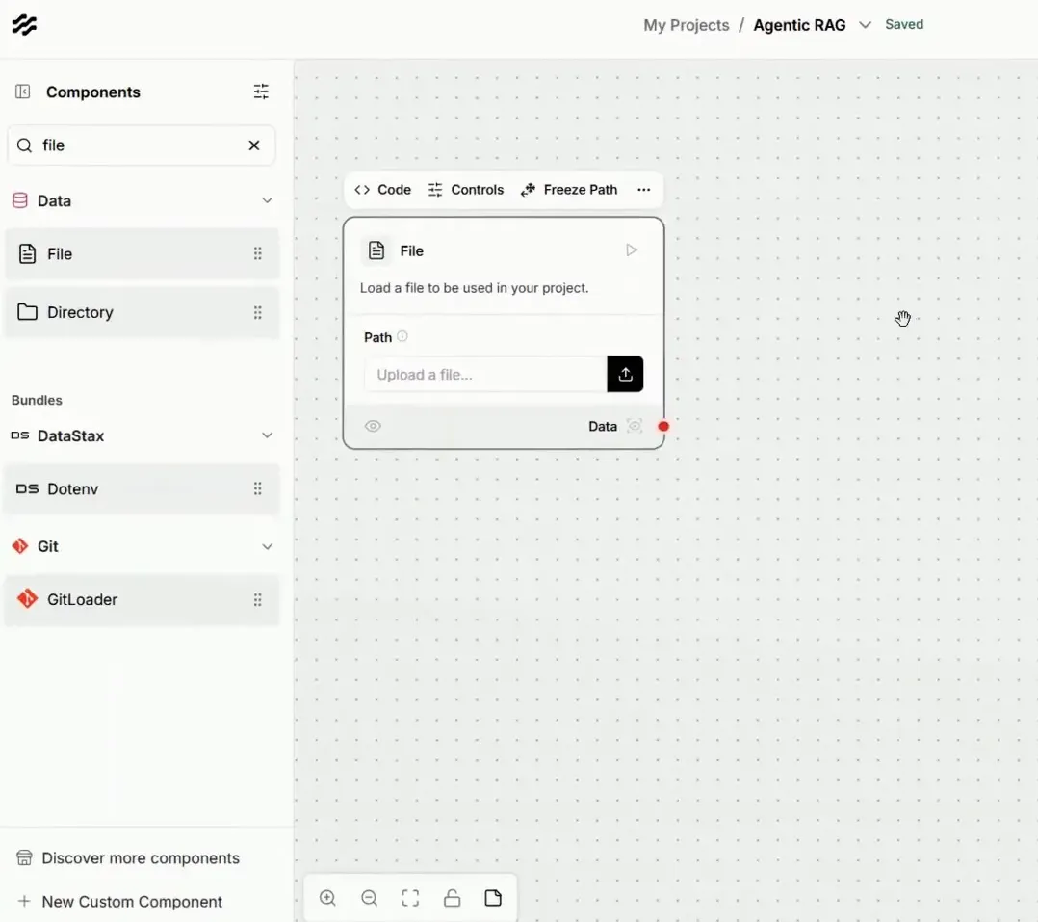
Task: Clear the file search text
Action: [x=254, y=145]
